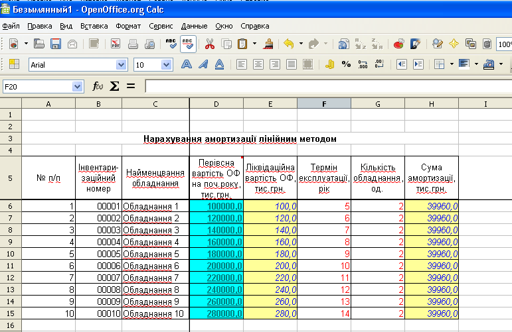Apply Percent number format
Viewport: 512px width, 332px height.
coord(346,64)
